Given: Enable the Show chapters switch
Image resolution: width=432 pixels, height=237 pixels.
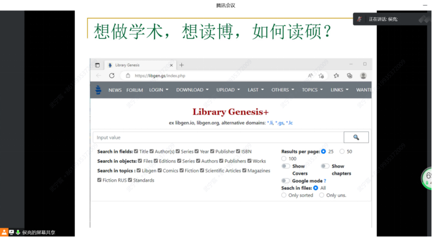Looking at the screenshot, I should coord(325,166).
